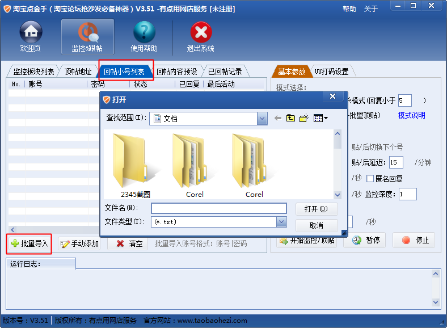This screenshot has height=328, width=447.
Task: Toggle the 匿名回复 checkbox
Action: click(x=370, y=179)
